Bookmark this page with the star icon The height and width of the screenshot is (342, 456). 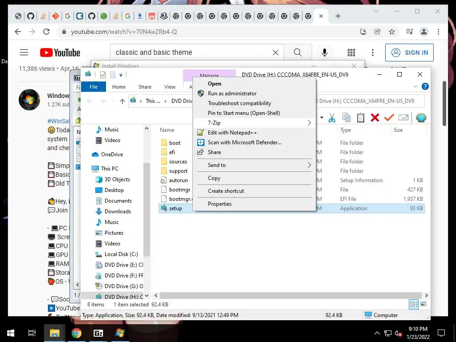[392, 32]
